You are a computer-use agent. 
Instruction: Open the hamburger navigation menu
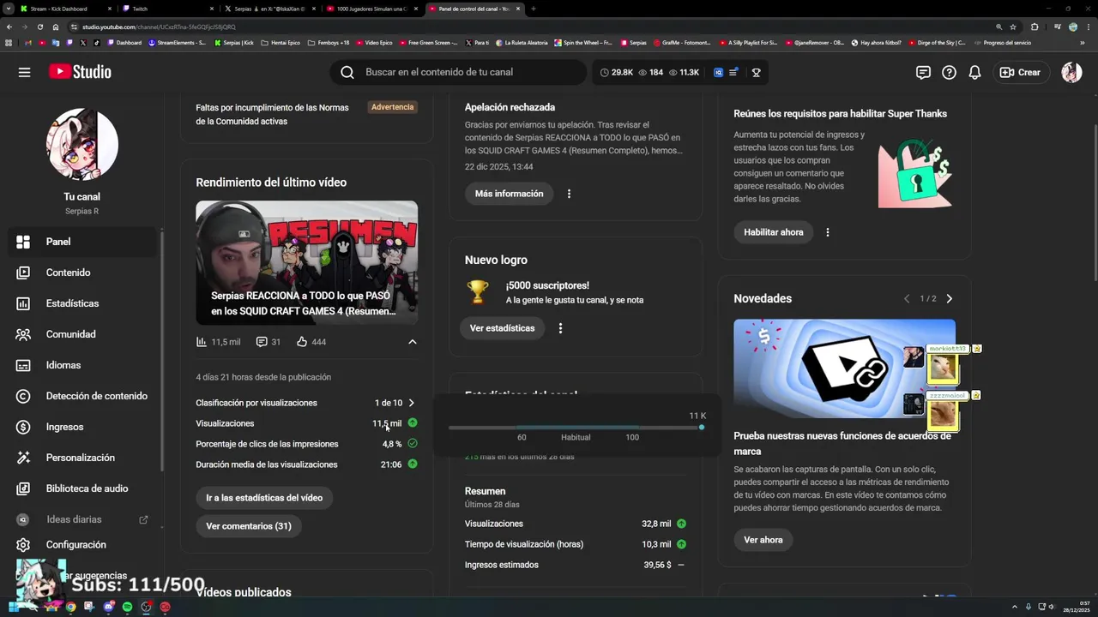(24, 72)
